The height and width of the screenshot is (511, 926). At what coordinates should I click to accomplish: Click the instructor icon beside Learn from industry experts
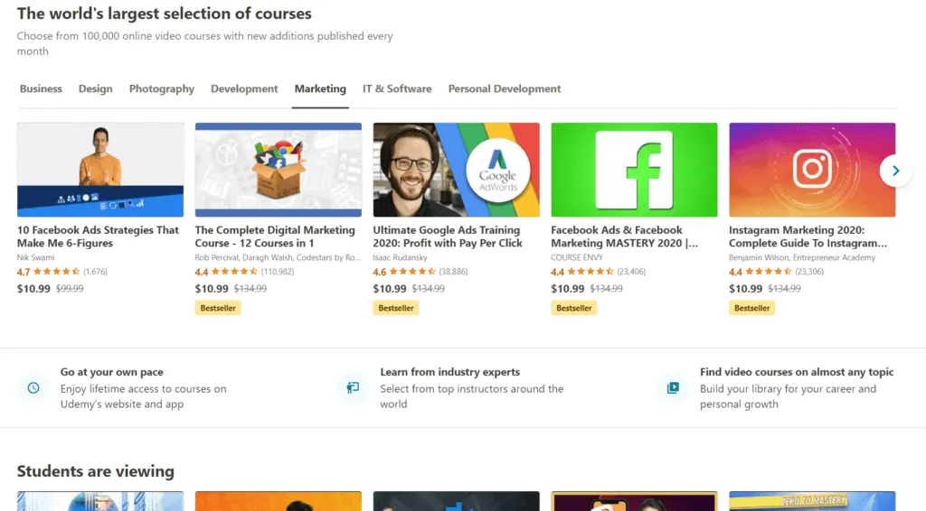(354, 388)
